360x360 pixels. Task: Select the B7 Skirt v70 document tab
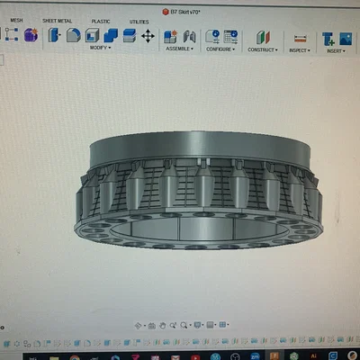click(181, 12)
